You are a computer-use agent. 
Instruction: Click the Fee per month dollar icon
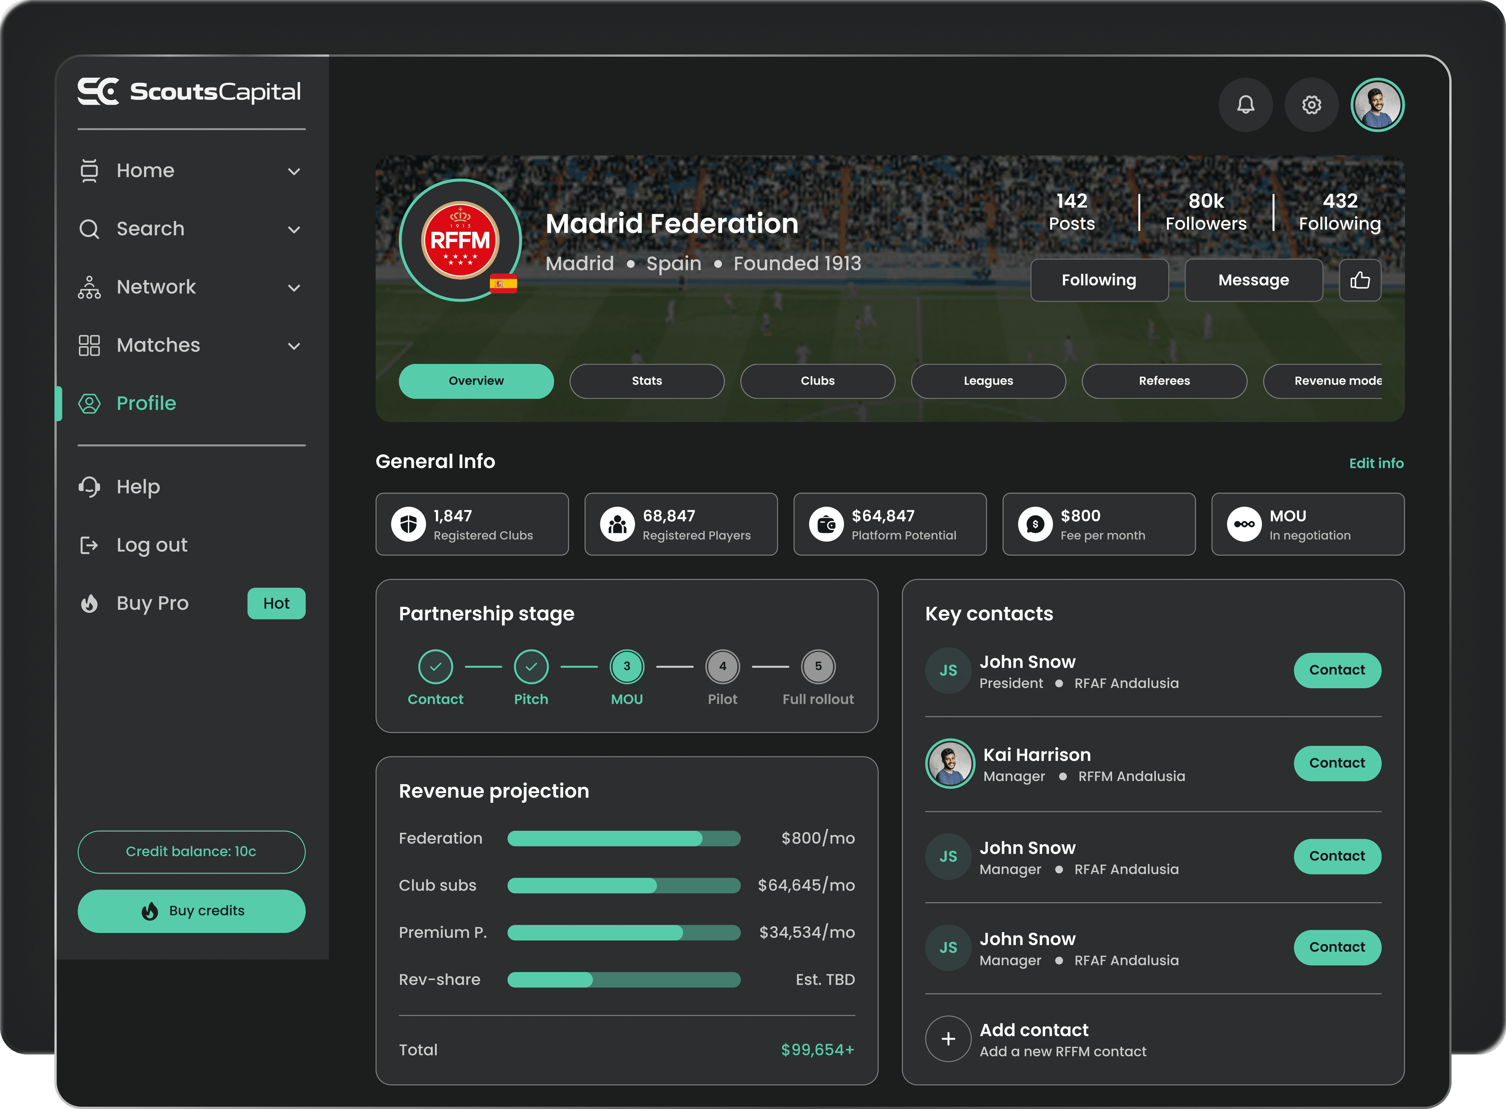1035,524
